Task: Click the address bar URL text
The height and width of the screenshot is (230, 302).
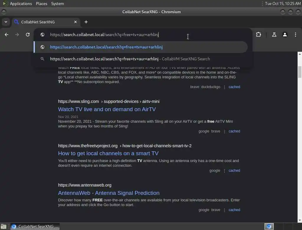Action: [x=104, y=35]
